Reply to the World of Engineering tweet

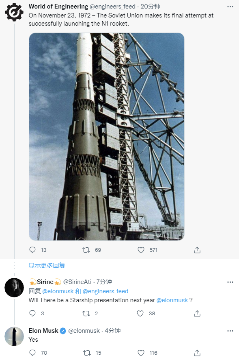32,250
